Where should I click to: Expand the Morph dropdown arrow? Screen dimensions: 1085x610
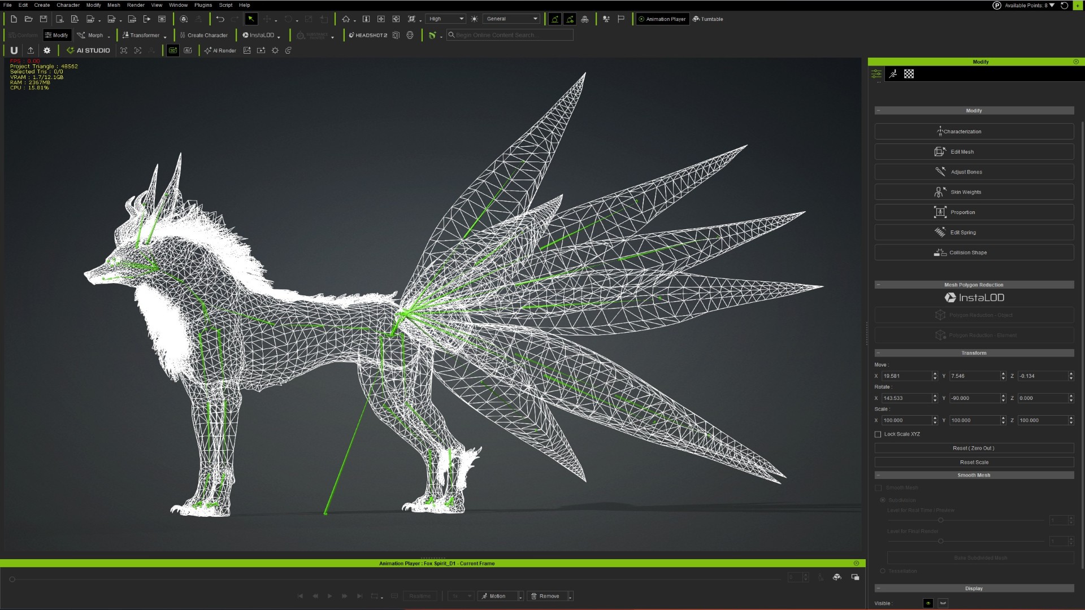click(x=108, y=36)
